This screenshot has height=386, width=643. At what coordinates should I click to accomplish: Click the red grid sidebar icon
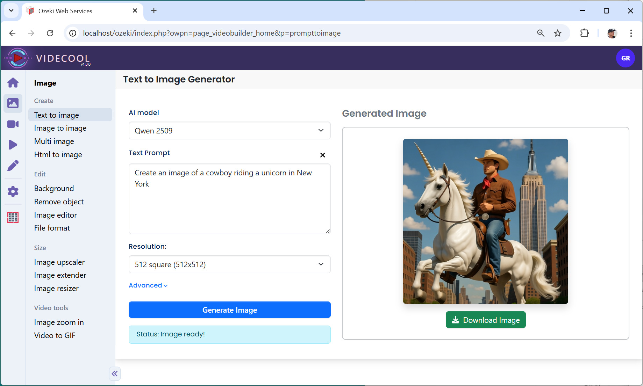(13, 217)
